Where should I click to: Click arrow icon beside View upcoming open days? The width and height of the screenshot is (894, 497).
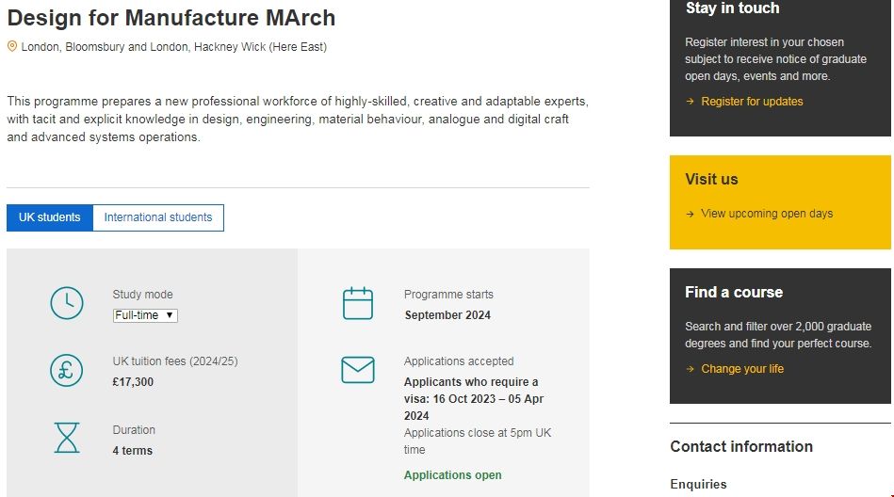[690, 214]
